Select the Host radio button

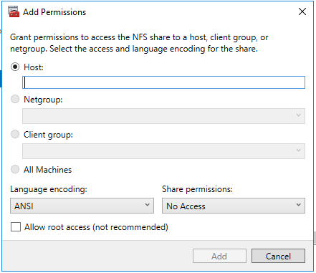(15, 67)
